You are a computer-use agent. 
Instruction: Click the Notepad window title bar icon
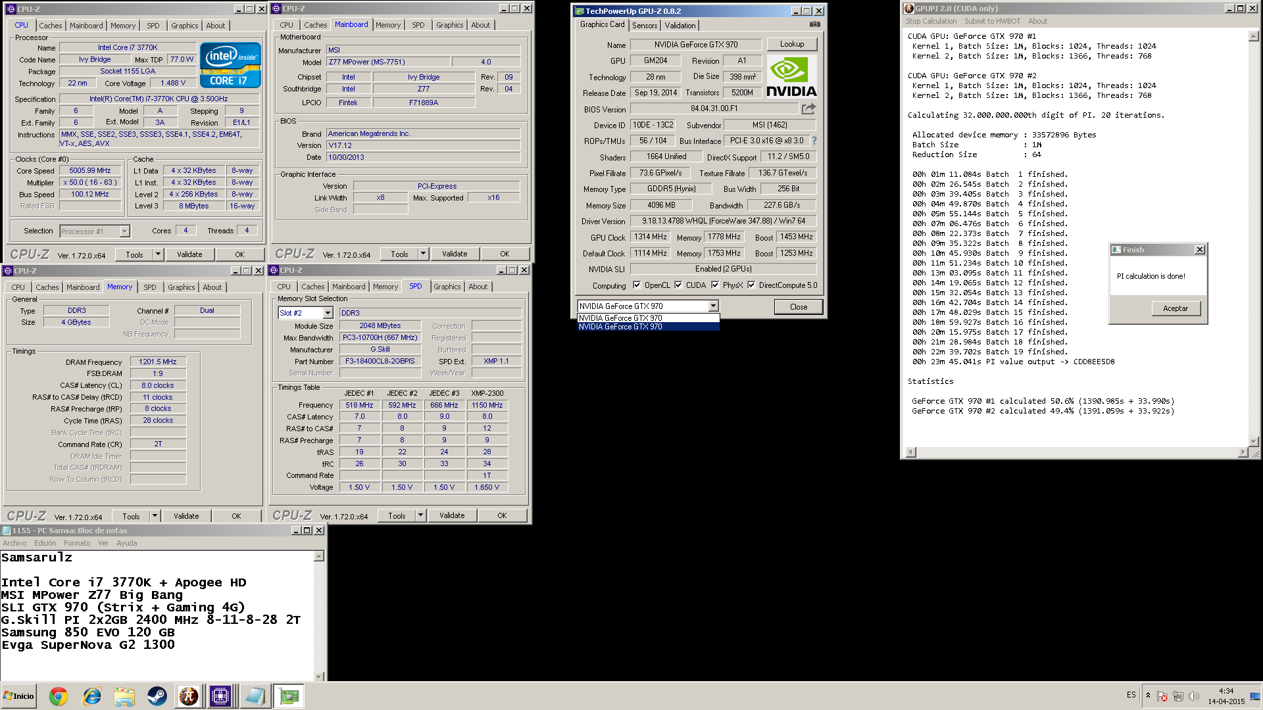[7, 531]
